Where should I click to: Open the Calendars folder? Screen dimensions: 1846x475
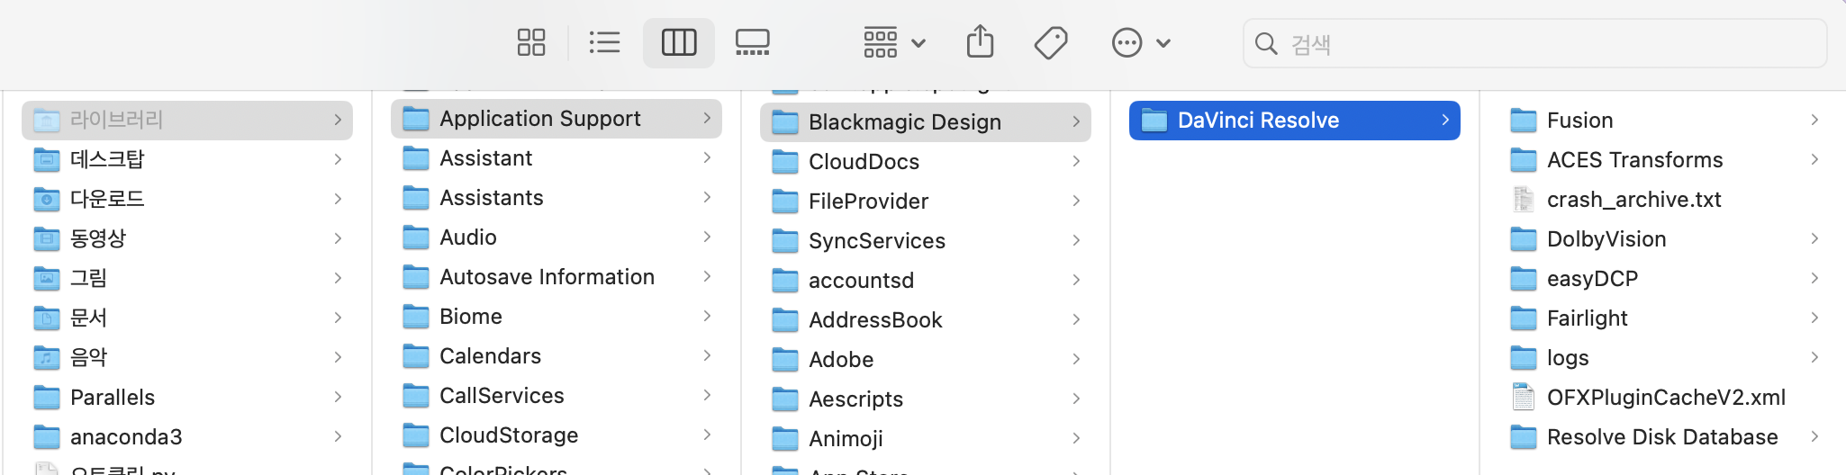point(557,355)
